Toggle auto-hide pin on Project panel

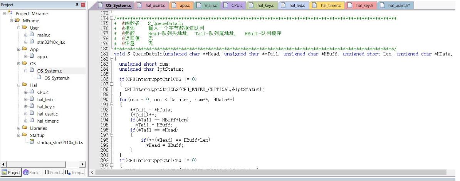[x=77, y=5]
